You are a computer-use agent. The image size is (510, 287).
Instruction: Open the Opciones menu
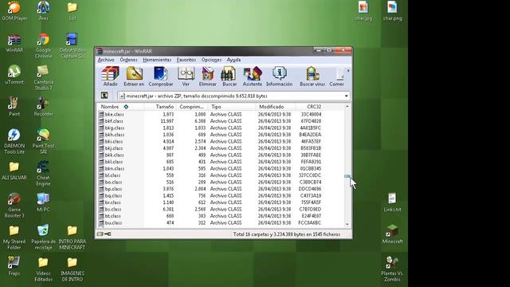(211, 60)
